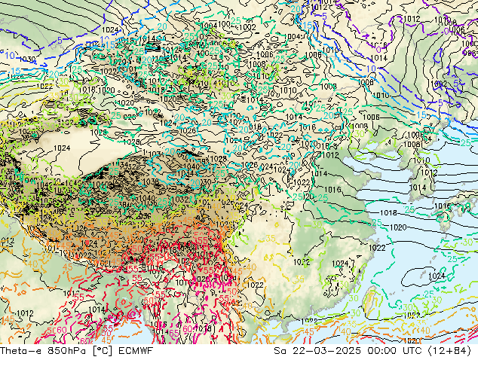Image resolution: width=478 pixels, height=369 pixels.
Task: Click the 'Theta-e 850hPa [°C] ECMWF' caption
Action: [76, 351]
